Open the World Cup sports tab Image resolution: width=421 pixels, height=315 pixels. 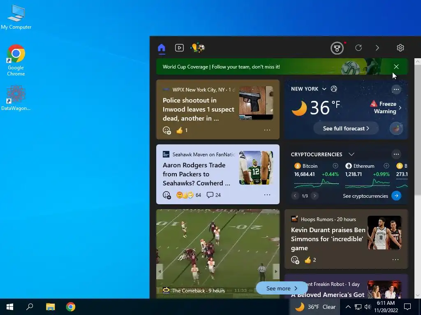click(x=198, y=48)
